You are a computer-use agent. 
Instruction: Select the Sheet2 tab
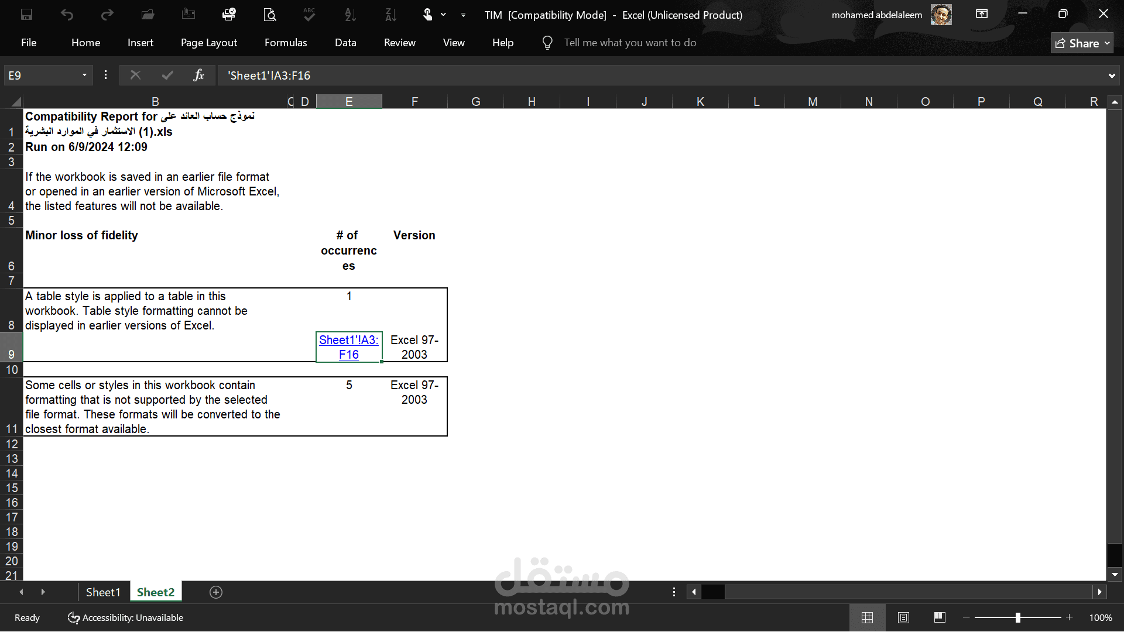pos(156,592)
